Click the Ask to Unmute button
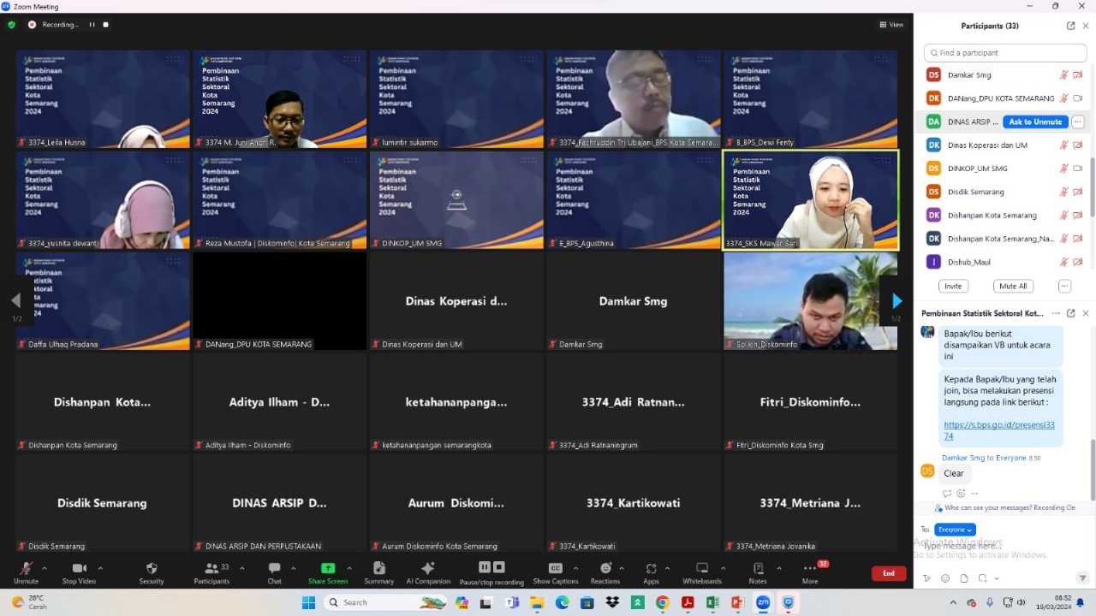 1035,121
